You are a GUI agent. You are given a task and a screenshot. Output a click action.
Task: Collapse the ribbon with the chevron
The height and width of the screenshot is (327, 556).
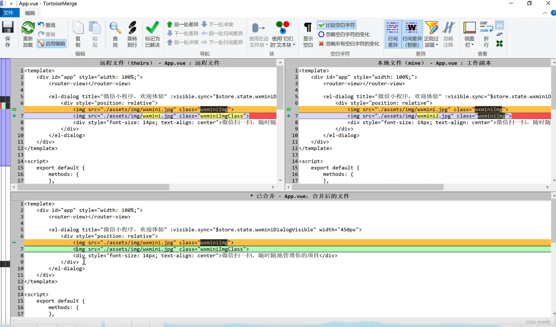[x=545, y=13]
